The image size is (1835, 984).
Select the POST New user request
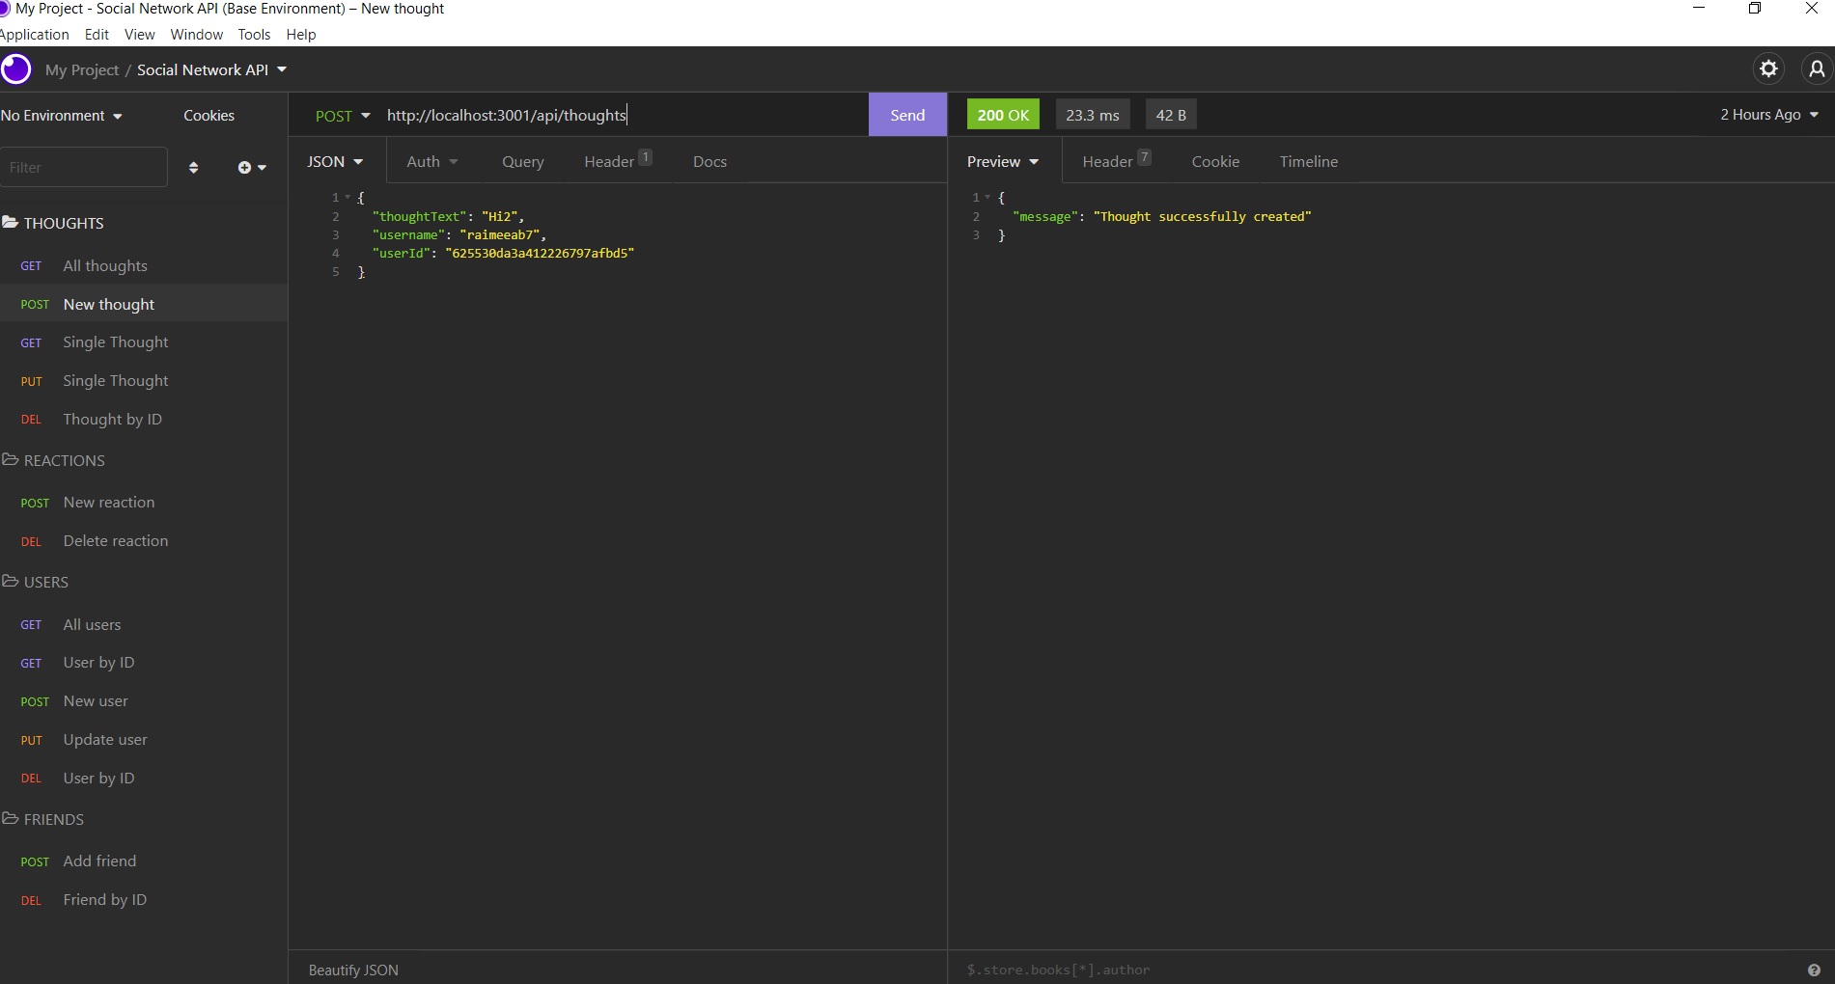144,701
